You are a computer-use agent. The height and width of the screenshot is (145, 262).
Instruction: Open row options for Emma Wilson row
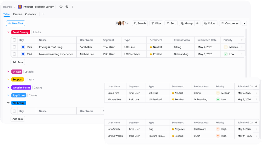(x=256, y=136)
